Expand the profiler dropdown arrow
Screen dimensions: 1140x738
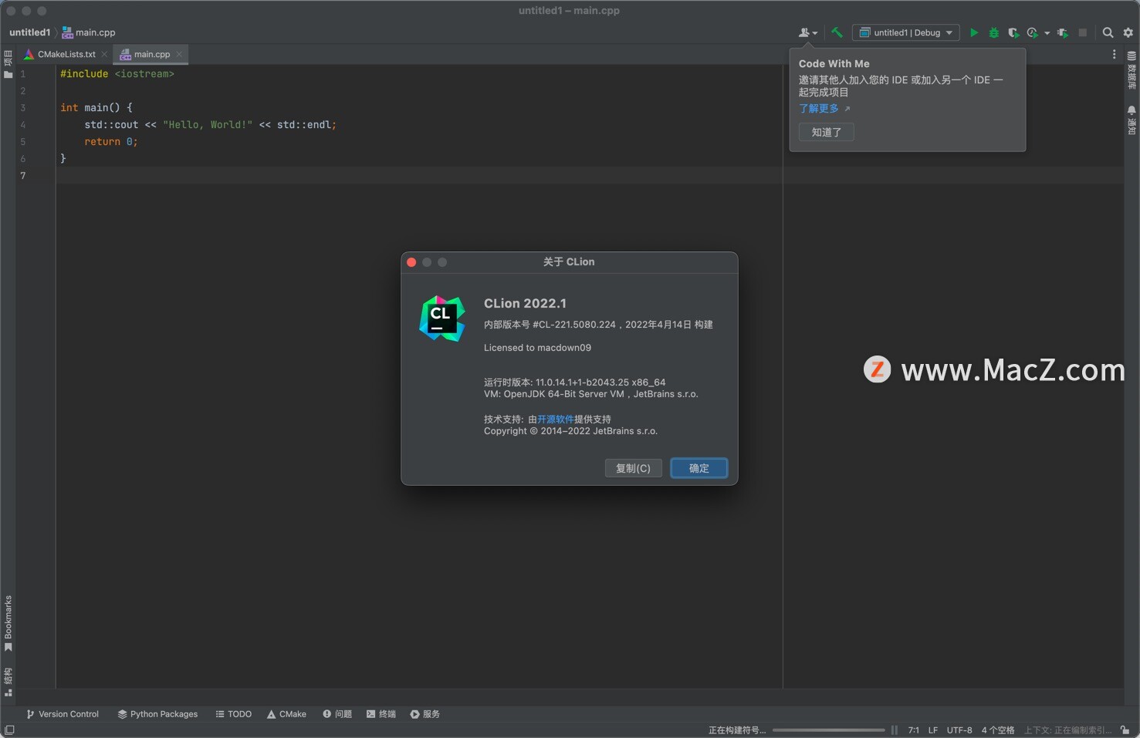tap(1047, 33)
